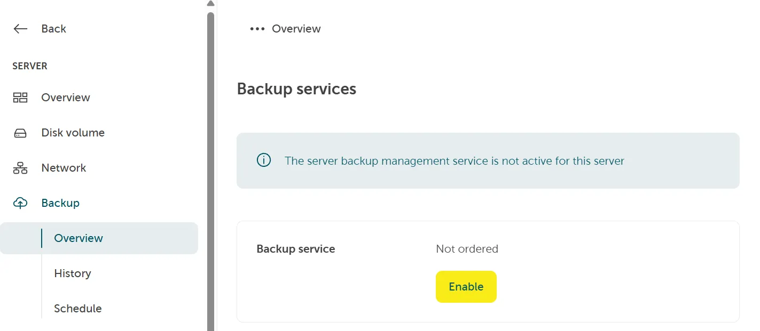The height and width of the screenshot is (331, 760).
Task: Select the Backup Overview sub-item
Action: [x=78, y=238]
